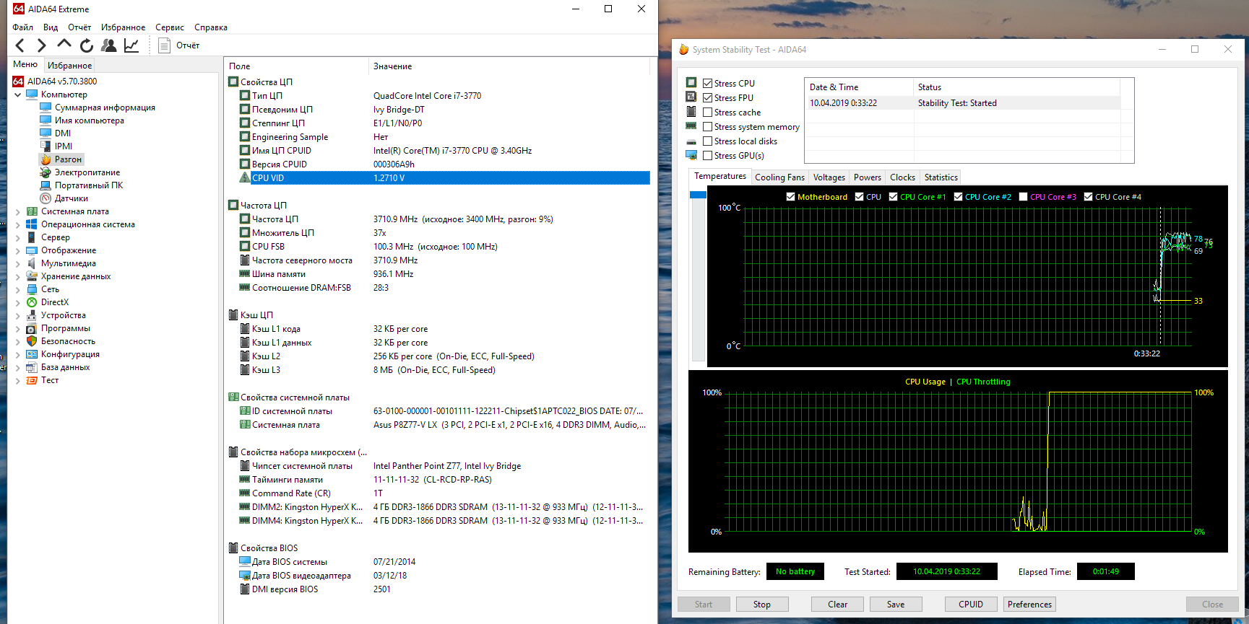Screen dimensions: 1249x624
Task: Check CPU Core #3 in the graph legend
Action: coord(1024,197)
